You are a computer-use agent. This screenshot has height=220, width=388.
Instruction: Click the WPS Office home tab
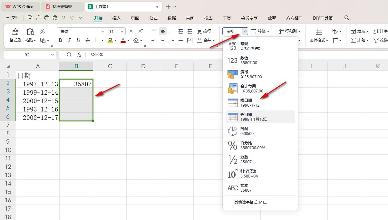(20, 6)
